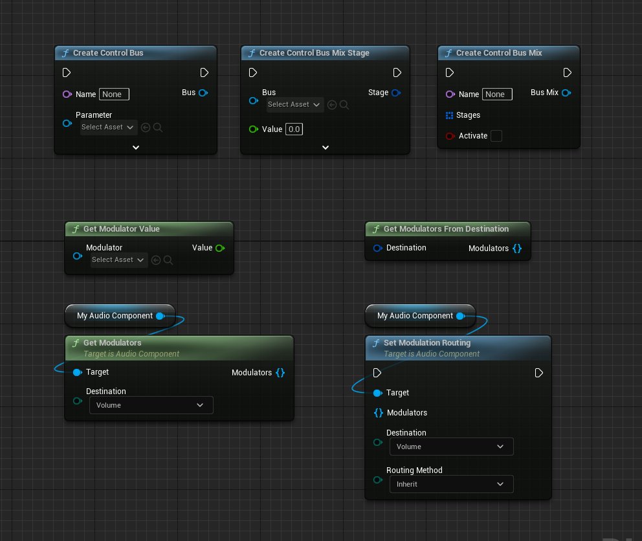
Task: Open Bus Select Asset dropdown on Mix Stage
Action: click(295, 104)
